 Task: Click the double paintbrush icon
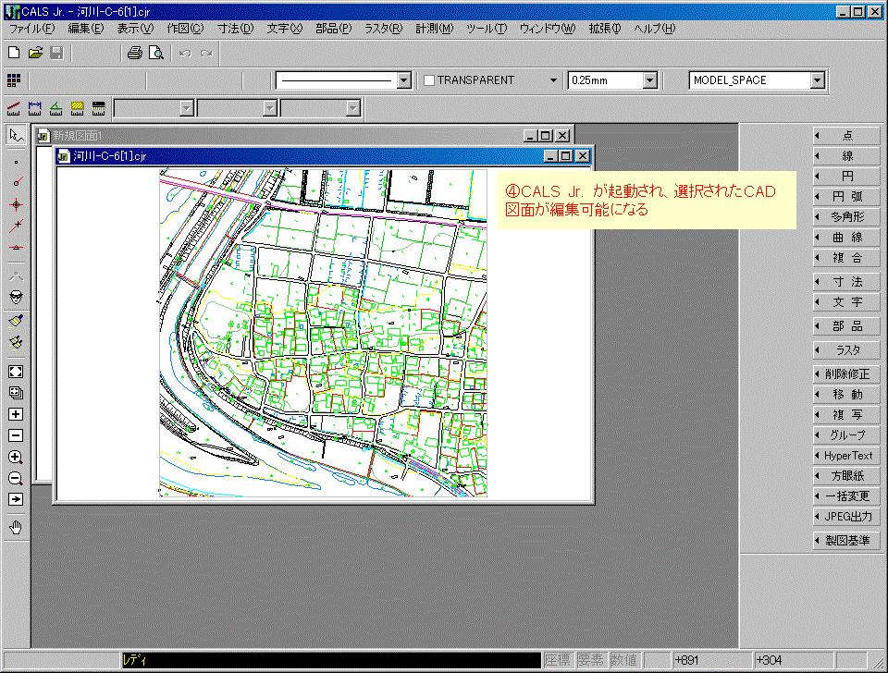pyautogui.click(x=16, y=342)
